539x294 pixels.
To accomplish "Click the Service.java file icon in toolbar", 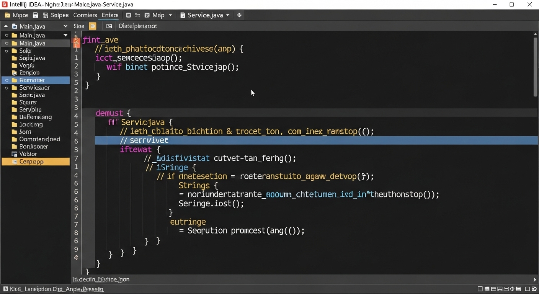I will (x=183, y=15).
